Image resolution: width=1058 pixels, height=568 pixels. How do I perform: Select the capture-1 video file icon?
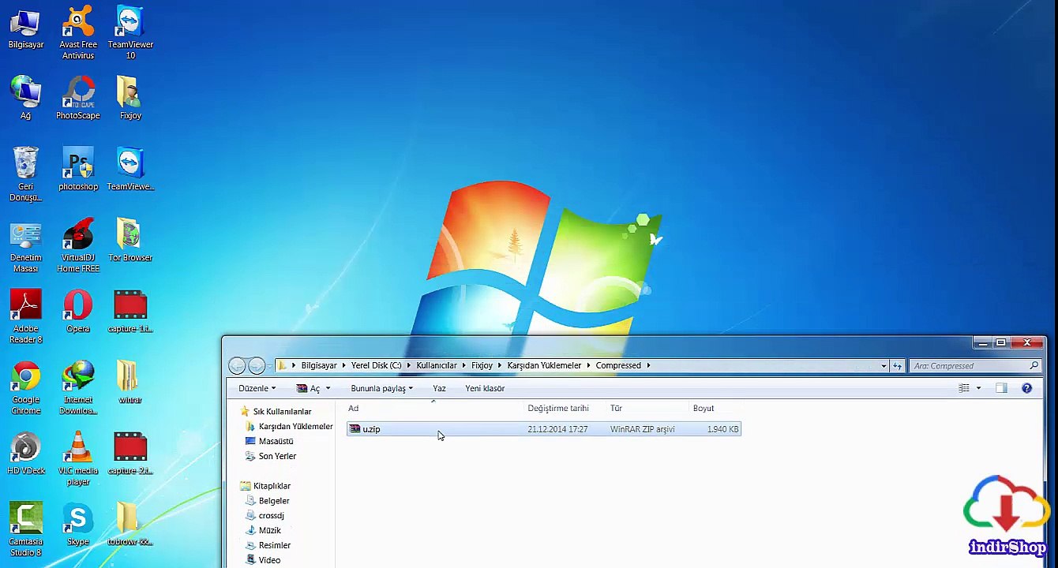[x=130, y=312]
